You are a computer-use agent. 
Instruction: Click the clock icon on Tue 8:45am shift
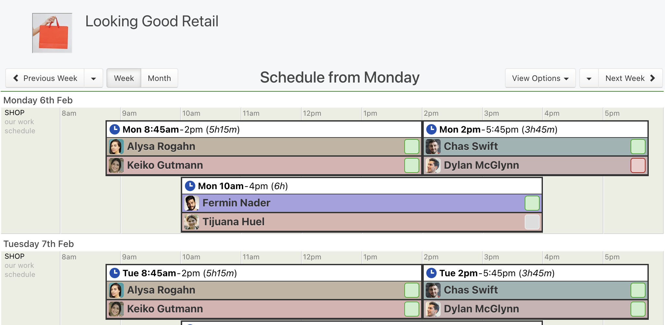coord(115,273)
